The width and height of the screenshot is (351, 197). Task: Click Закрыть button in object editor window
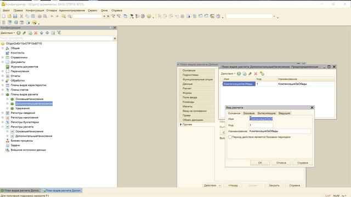pyautogui.click(x=274, y=186)
